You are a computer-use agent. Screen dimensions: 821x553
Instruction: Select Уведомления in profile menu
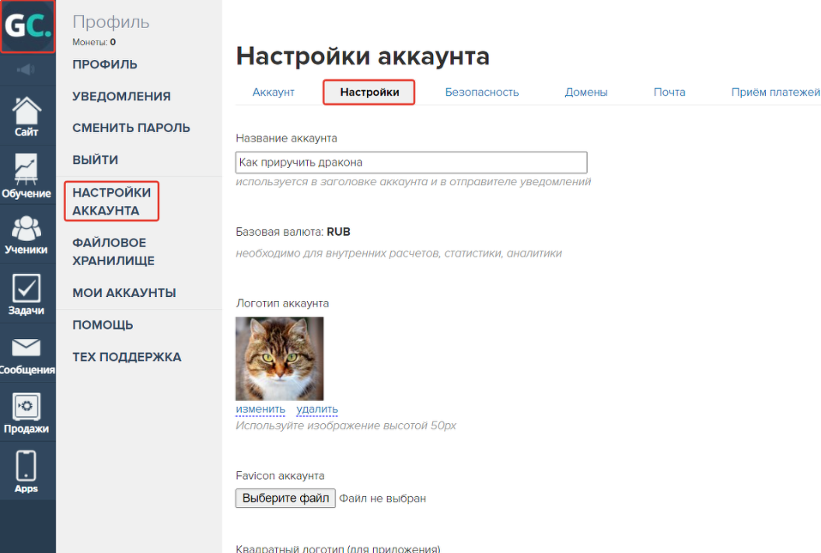(121, 96)
